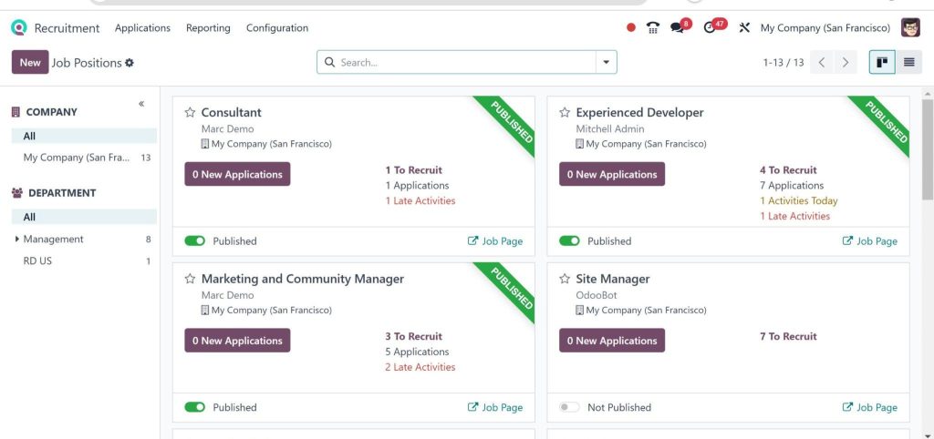Open 0 New Applications on Consultant
Viewport: 934px width, 439px height.
pos(237,174)
